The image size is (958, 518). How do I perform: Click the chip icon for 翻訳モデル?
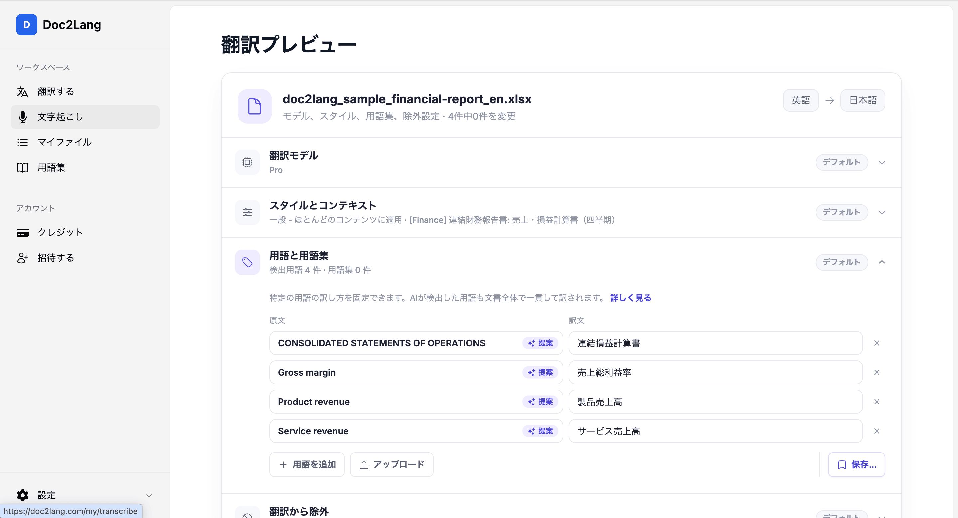[x=247, y=162]
